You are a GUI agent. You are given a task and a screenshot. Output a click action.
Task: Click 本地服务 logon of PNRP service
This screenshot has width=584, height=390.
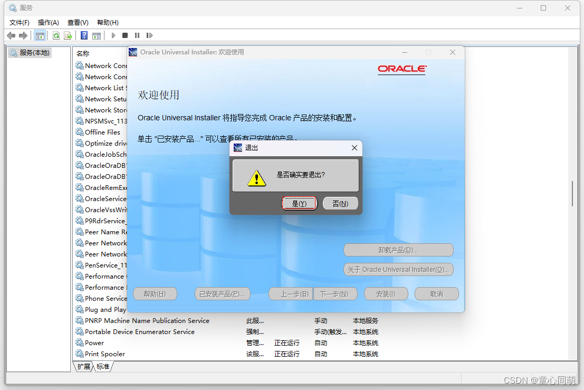click(x=366, y=321)
